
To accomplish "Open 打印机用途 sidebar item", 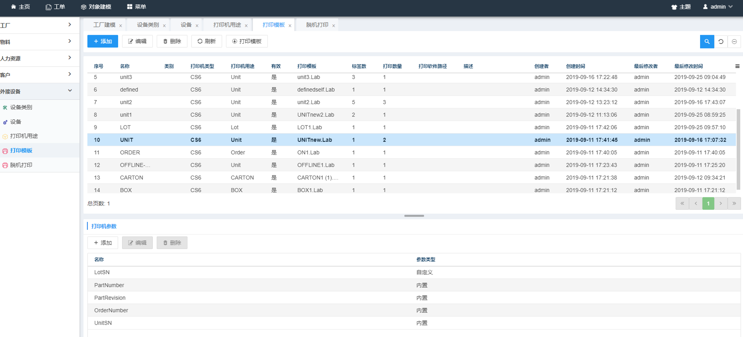I will pyautogui.click(x=40, y=136).
